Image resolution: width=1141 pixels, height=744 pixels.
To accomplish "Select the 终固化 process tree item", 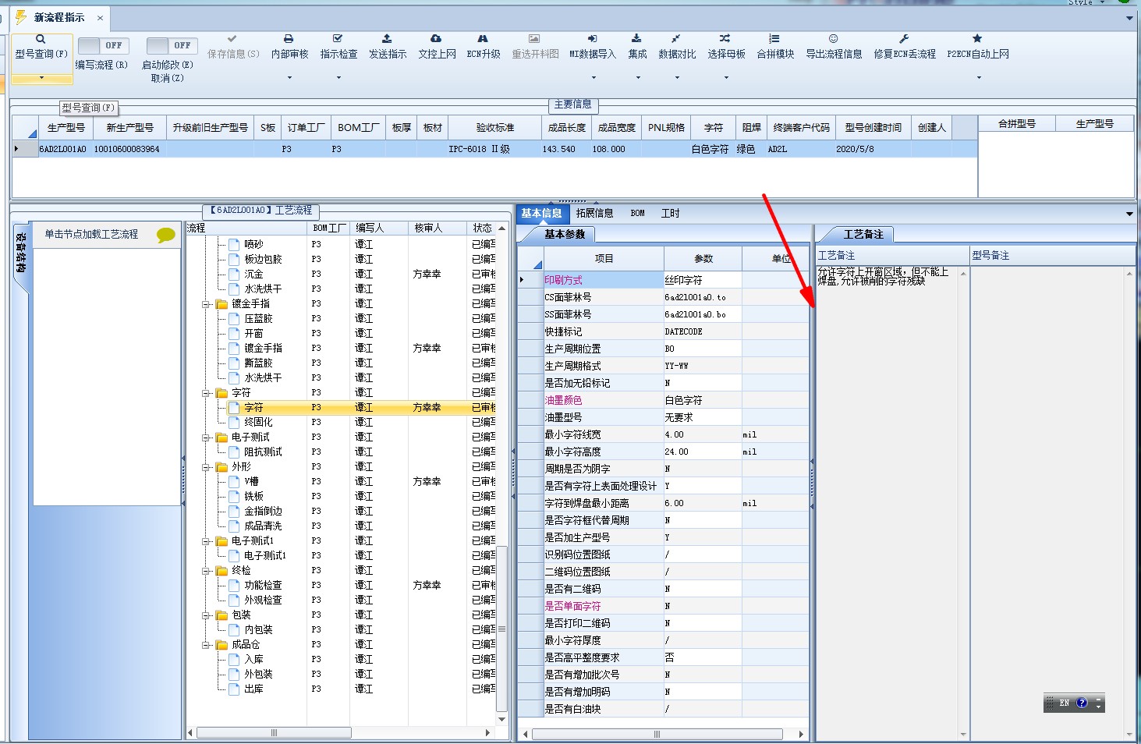I will click(258, 423).
